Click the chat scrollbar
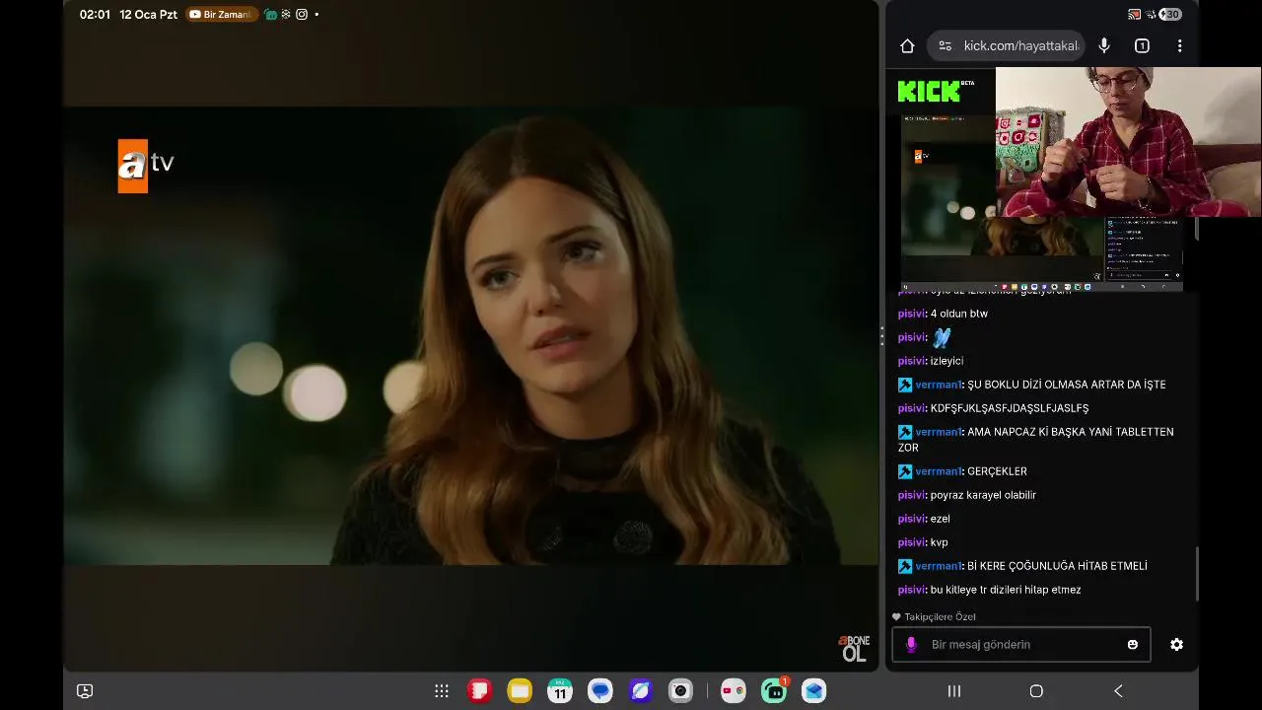 click(1197, 574)
